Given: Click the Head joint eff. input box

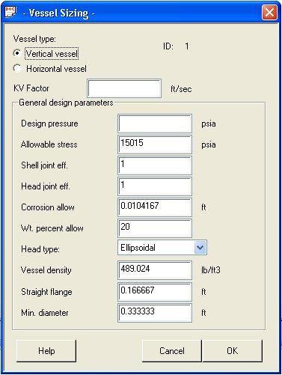Looking at the screenshot, I should [x=155, y=186].
